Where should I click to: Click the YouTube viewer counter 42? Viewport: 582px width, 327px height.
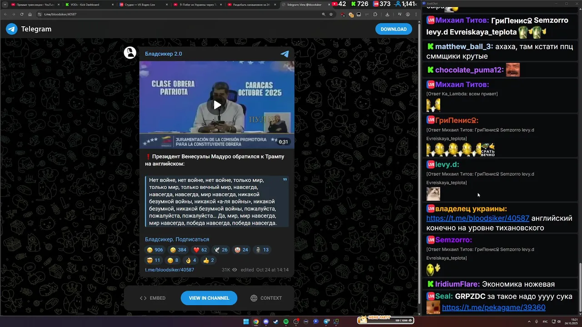(x=339, y=4)
